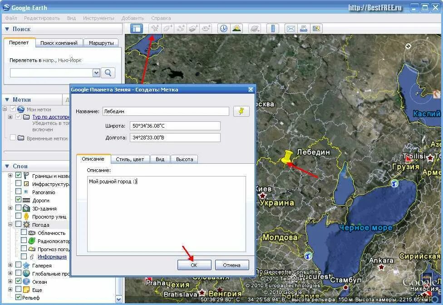Viewport: 443px width, 305px height.
Task: Confirm the placemark with OK
Action: (x=194, y=265)
